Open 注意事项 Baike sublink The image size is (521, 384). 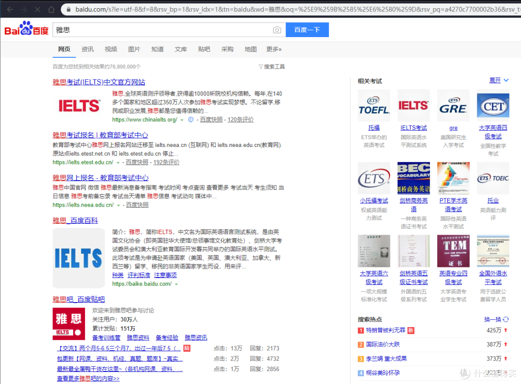(165, 275)
